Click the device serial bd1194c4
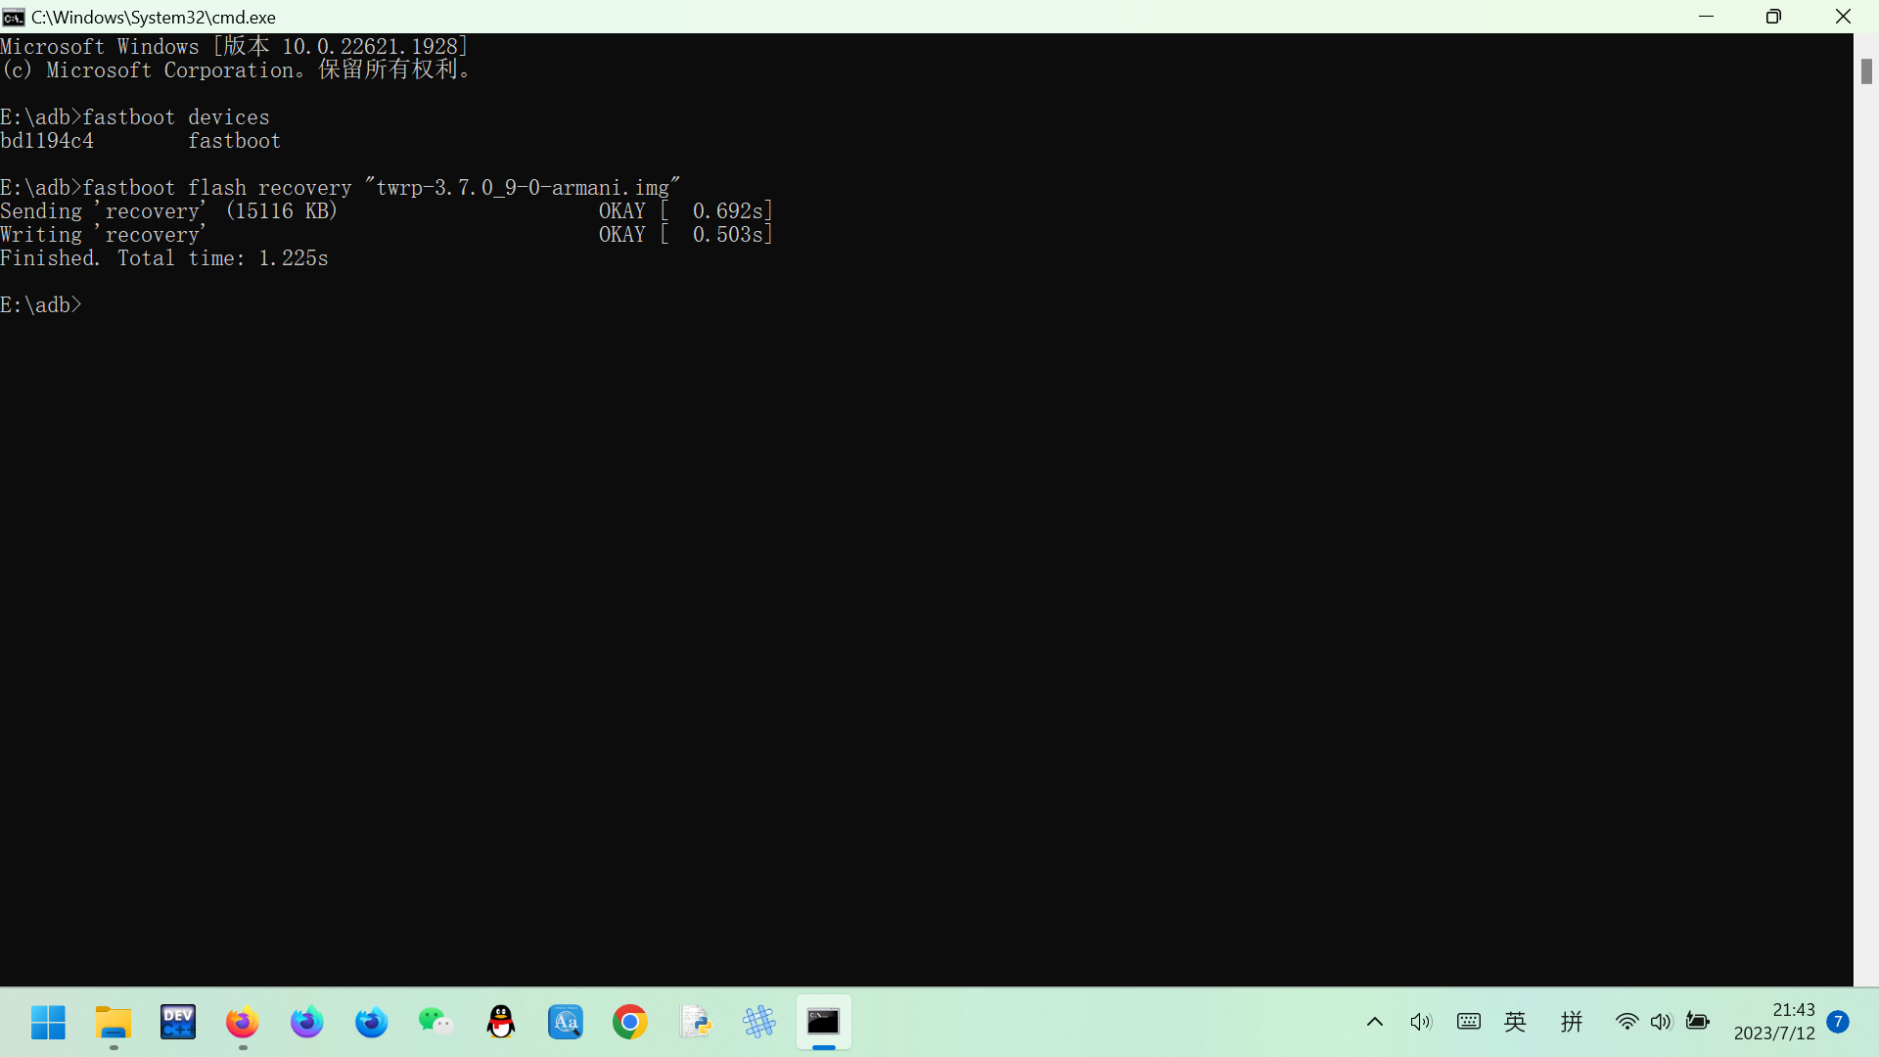Image resolution: width=1879 pixels, height=1057 pixels. pyautogui.click(x=47, y=141)
